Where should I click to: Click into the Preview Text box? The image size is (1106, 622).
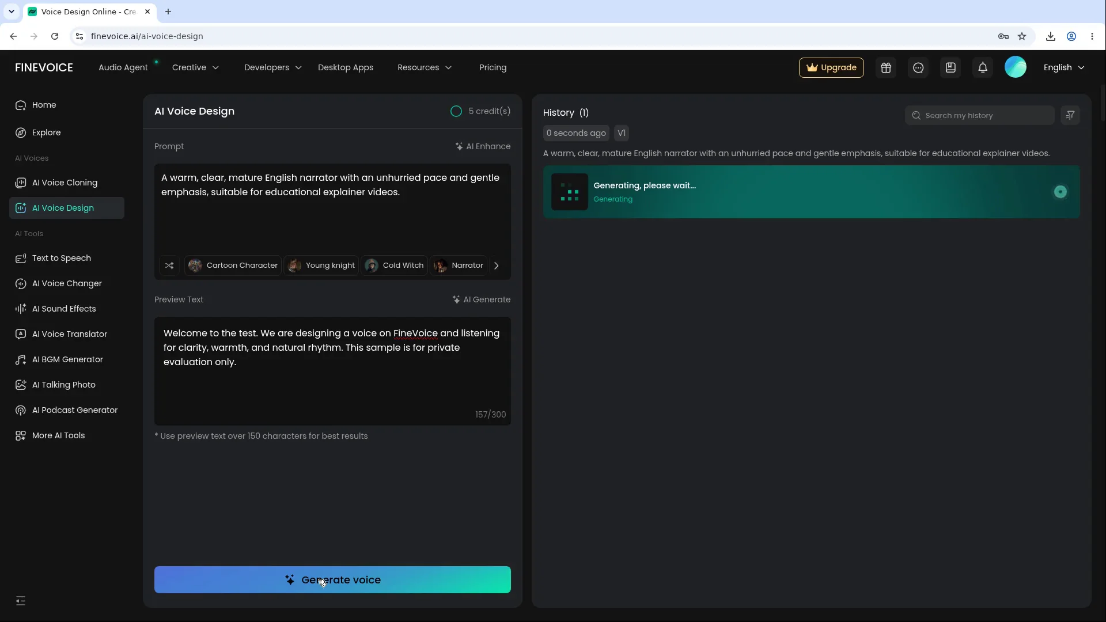click(332, 371)
